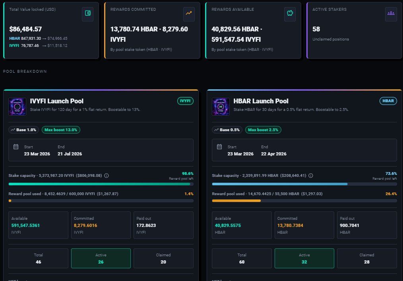Click the HBAR Launch Pool title

(261, 101)
